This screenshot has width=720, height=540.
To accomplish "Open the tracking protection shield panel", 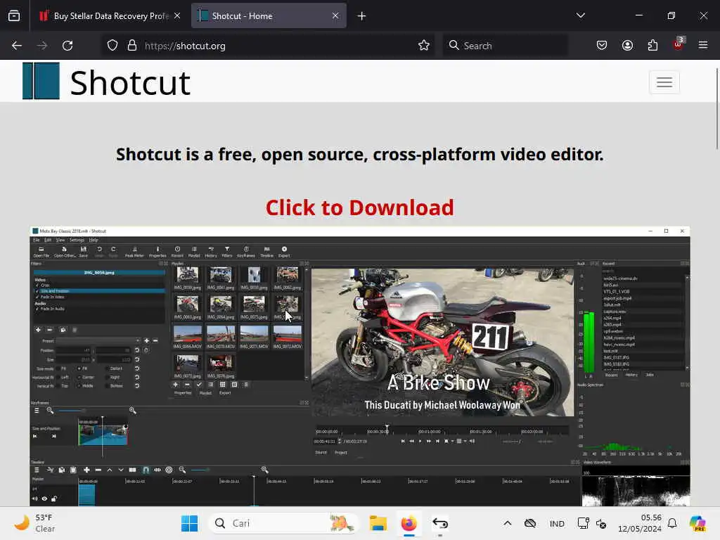I will [112, 46].
